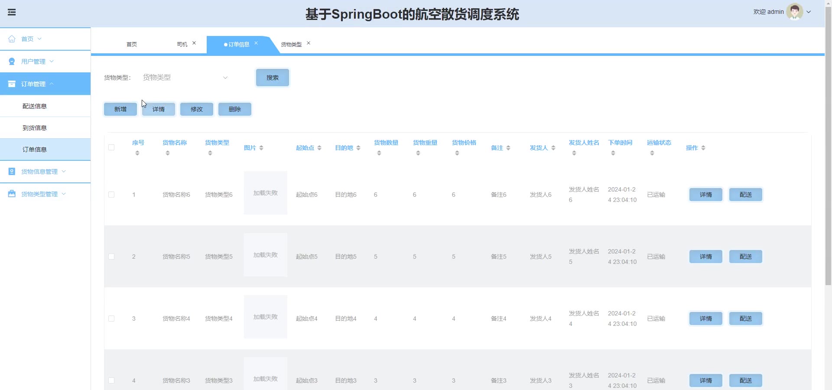The height and width of the screenshot is (390, 832).
Task: Check the checkbox for row 货物名称3
Action: click(x=111, y=380)
